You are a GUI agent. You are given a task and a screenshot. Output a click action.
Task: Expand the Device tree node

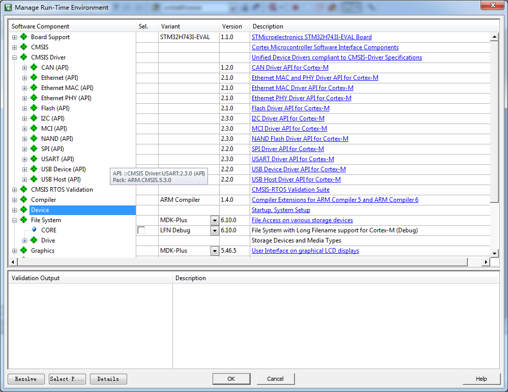[14, 210]
